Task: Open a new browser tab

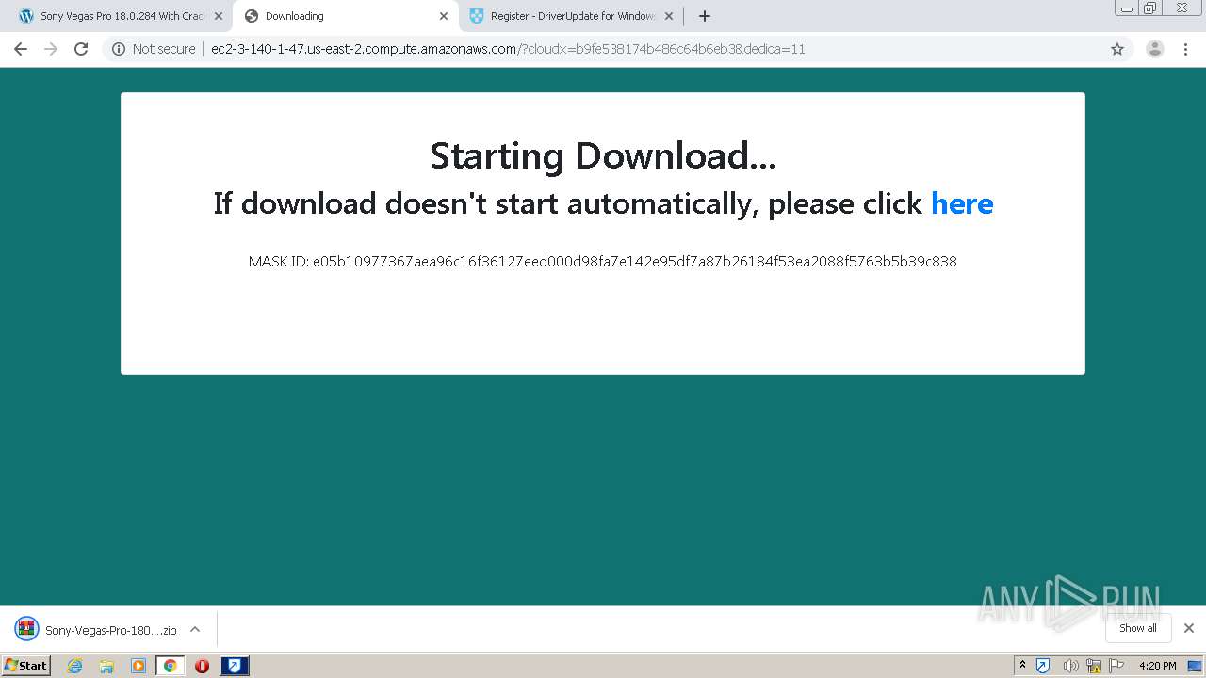Action: coord(705,16)
